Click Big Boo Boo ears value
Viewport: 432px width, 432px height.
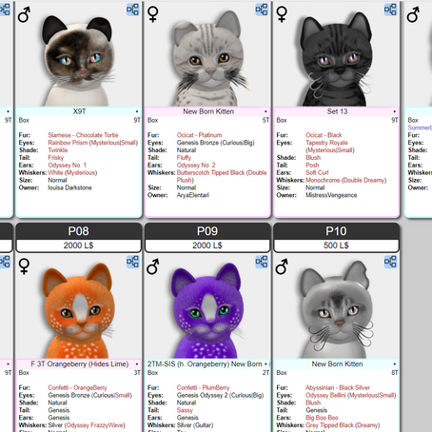(322, 418)
